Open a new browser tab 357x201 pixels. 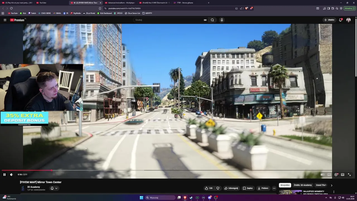[209, 3]
